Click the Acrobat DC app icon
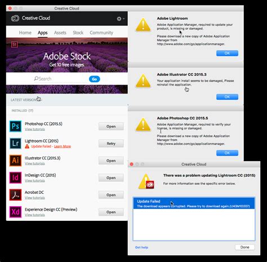This screenshot has height=262, width=267. point(15,195)
